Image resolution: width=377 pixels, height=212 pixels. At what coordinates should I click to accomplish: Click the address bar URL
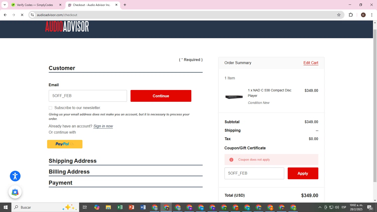[57, 15]
